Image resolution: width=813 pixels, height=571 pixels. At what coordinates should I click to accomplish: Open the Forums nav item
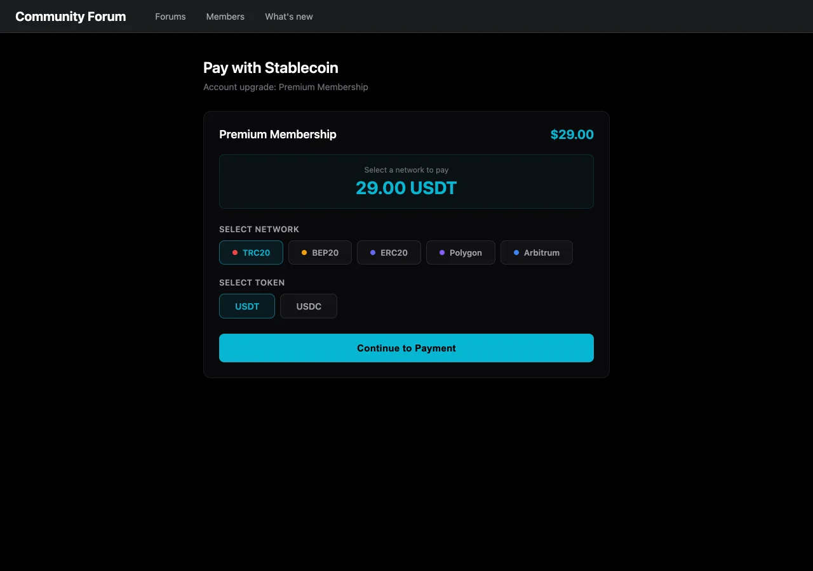pyautogui.click(x=170, y=16)
